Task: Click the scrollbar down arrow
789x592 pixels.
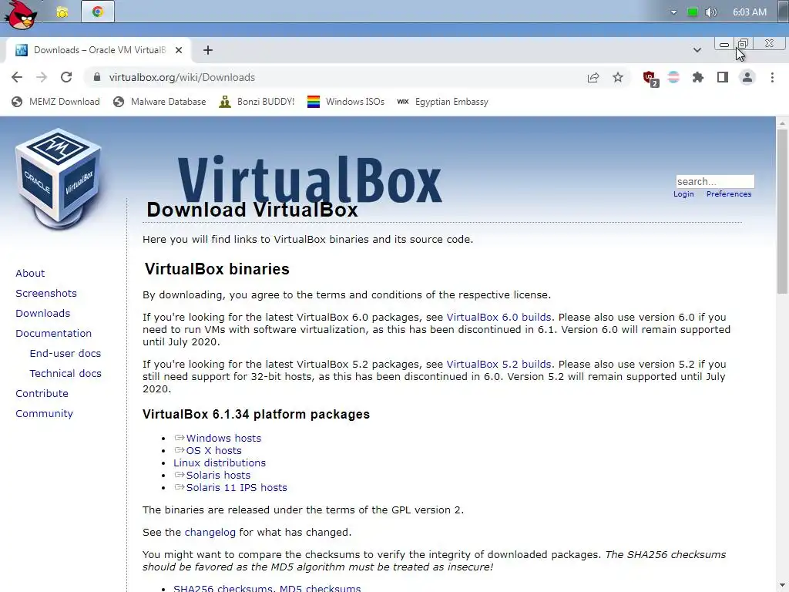Action: pos(782,586)
